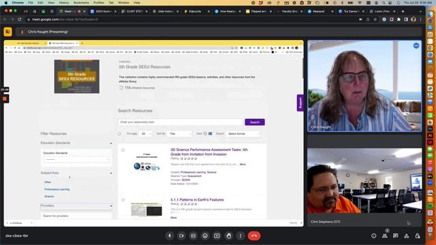Click the Chrome address bar URL
Screen dimensions: 436x245
pyautogui.click(x=65, y=20)
